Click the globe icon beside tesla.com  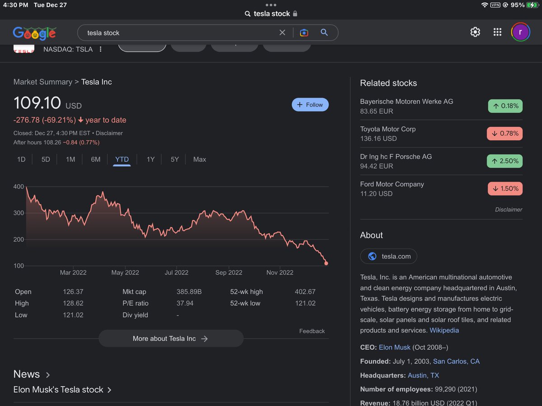pos(372,256)
